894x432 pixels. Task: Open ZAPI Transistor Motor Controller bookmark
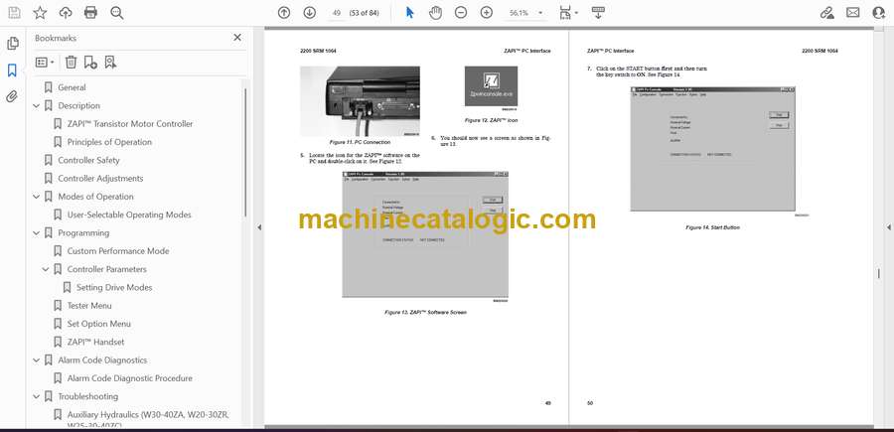point(130,124)
